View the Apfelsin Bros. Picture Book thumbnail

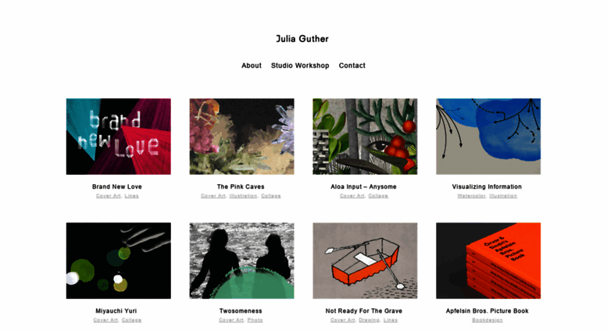488,261
